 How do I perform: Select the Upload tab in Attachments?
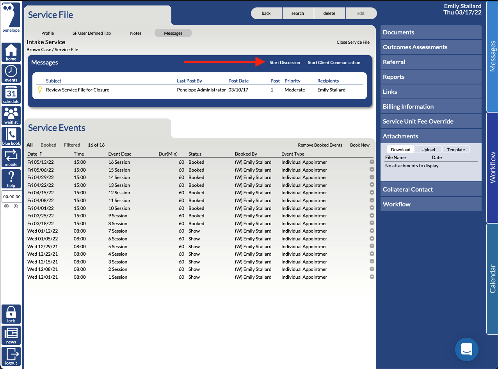428,150
